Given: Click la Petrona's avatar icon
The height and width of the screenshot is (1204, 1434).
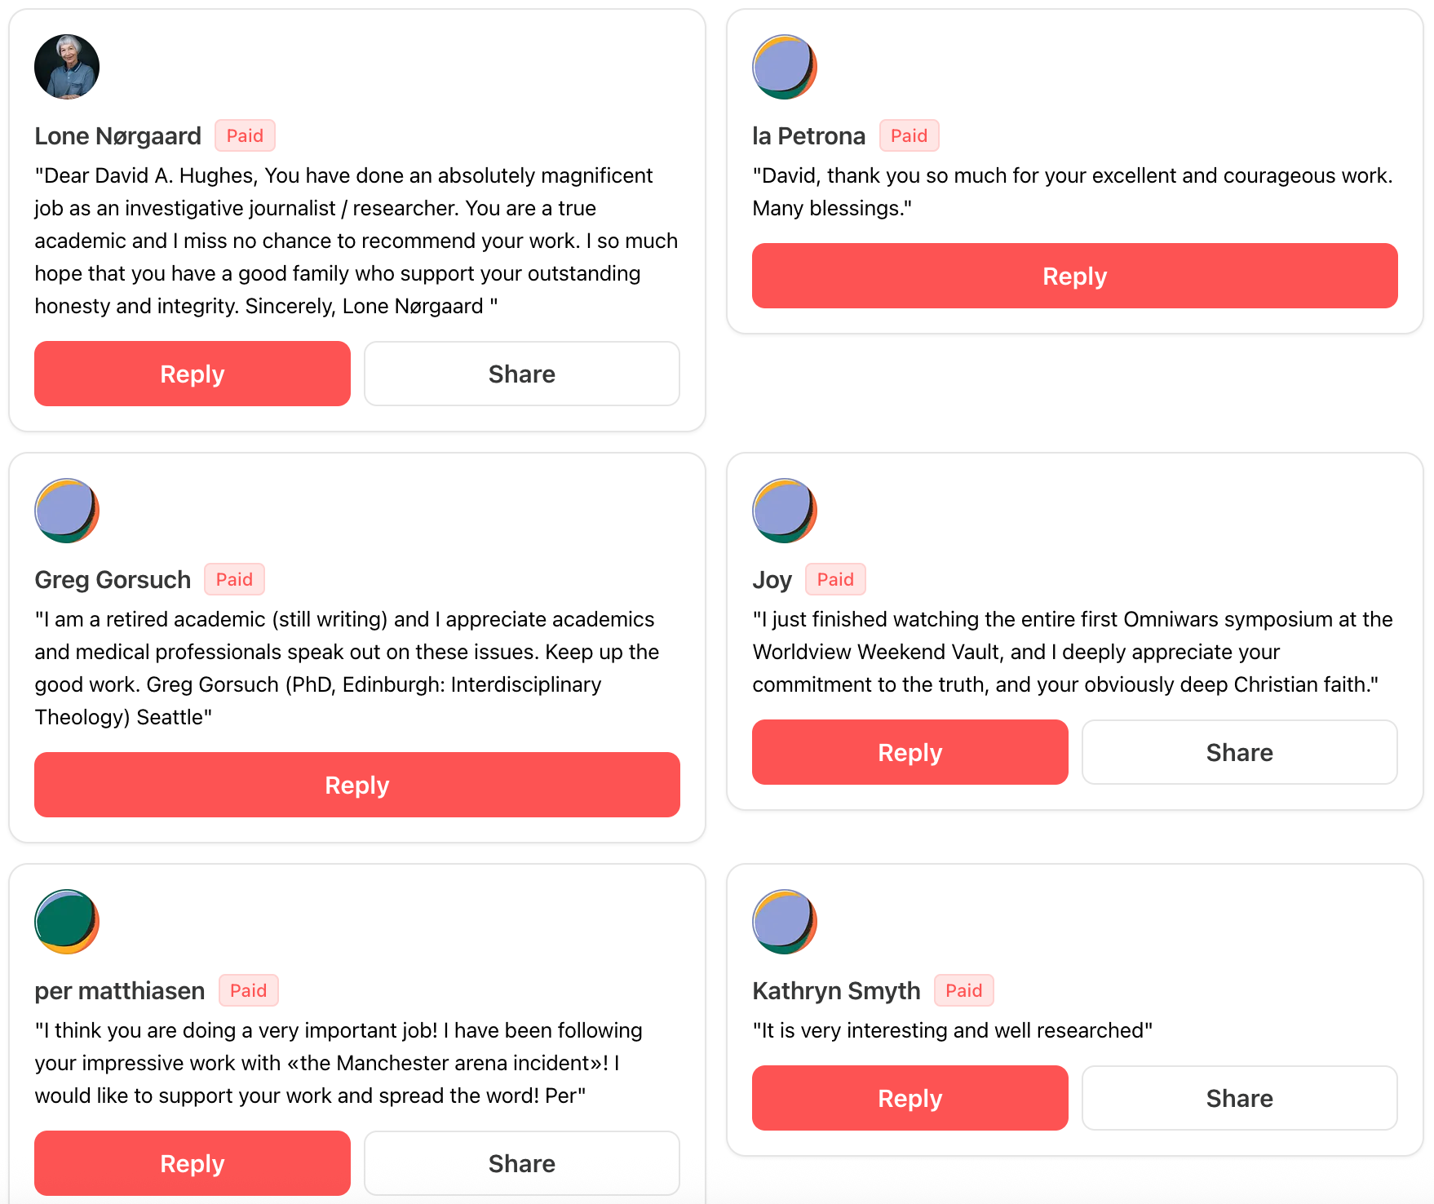Looking at the screenshot, I should (784, 67).
